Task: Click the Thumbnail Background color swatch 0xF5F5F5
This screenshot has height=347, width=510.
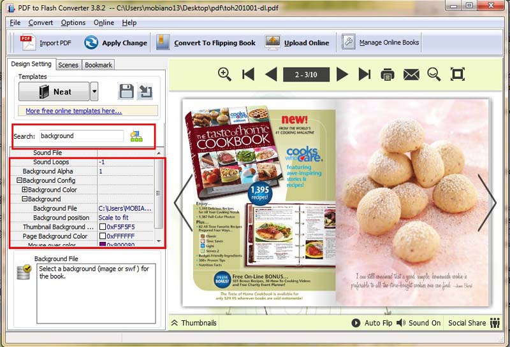Action: [x=103, y=227]
